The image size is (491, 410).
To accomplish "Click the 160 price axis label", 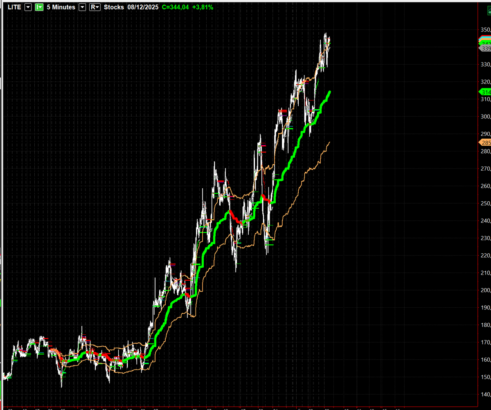I will (x=486, y=360).
